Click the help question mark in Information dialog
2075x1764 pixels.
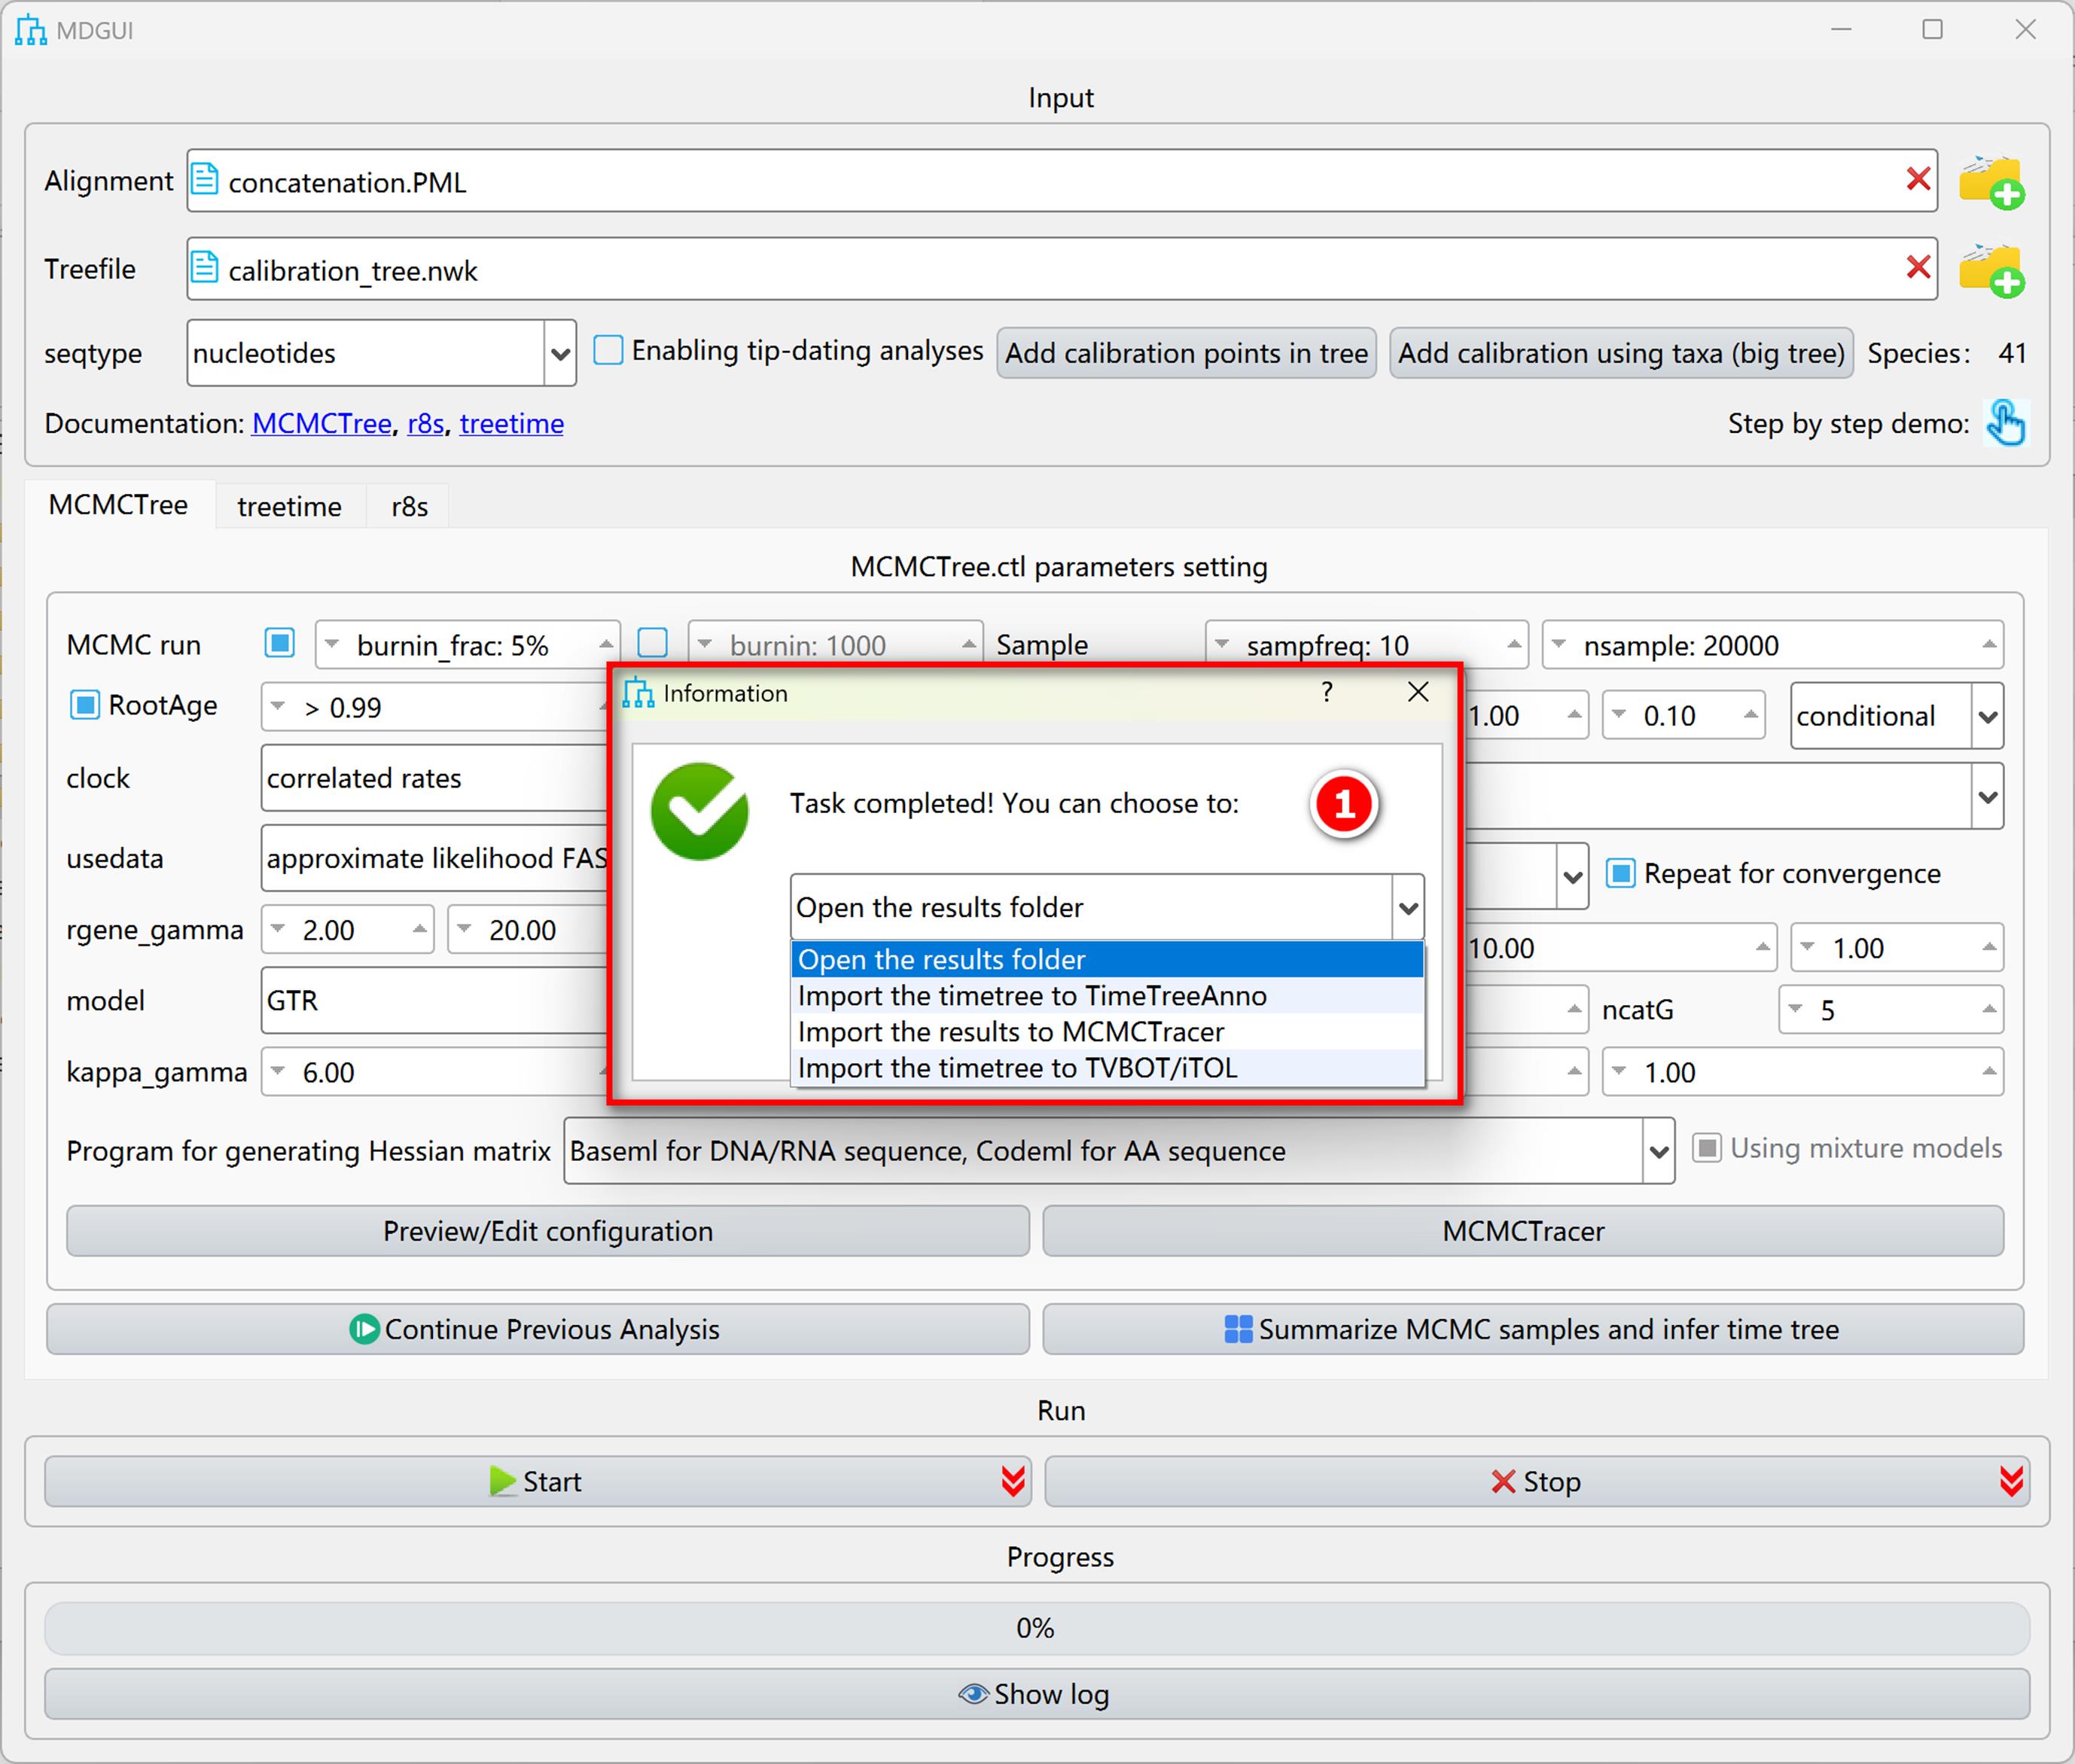(1326, 692)
